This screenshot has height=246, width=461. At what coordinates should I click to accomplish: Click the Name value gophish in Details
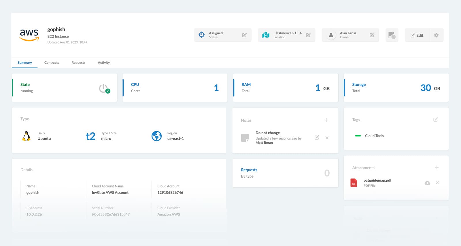(x=33, y=192)
